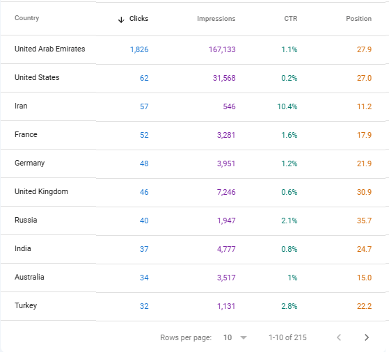
Task: Click Iran's 10.4% CTR value
Action: tap(287, 106)
